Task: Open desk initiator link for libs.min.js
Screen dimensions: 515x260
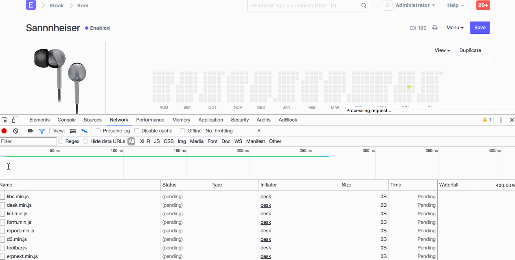Action: (x=266, y=197)
